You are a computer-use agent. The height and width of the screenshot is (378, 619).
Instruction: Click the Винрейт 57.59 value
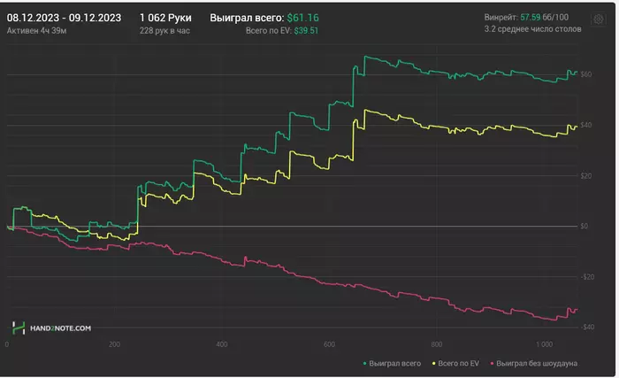coord(531,17)
